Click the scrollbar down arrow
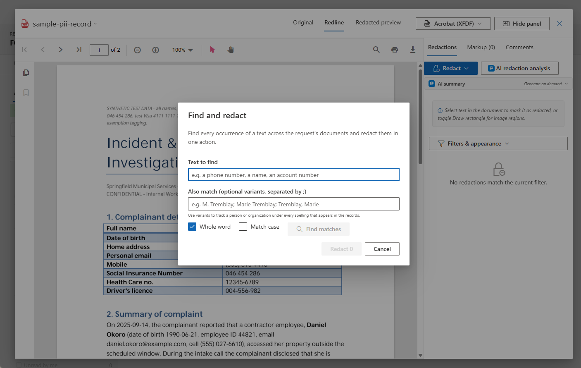Viewport: 581px width, 368px height. point(420,355)
